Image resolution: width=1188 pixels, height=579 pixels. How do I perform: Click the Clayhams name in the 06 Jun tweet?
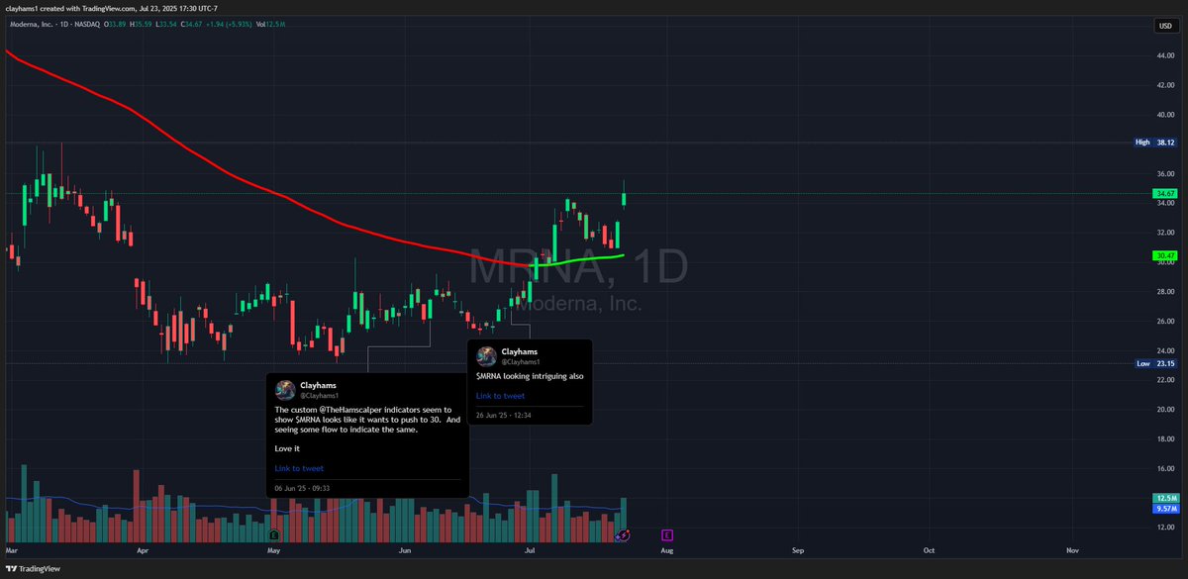(320, 384)
